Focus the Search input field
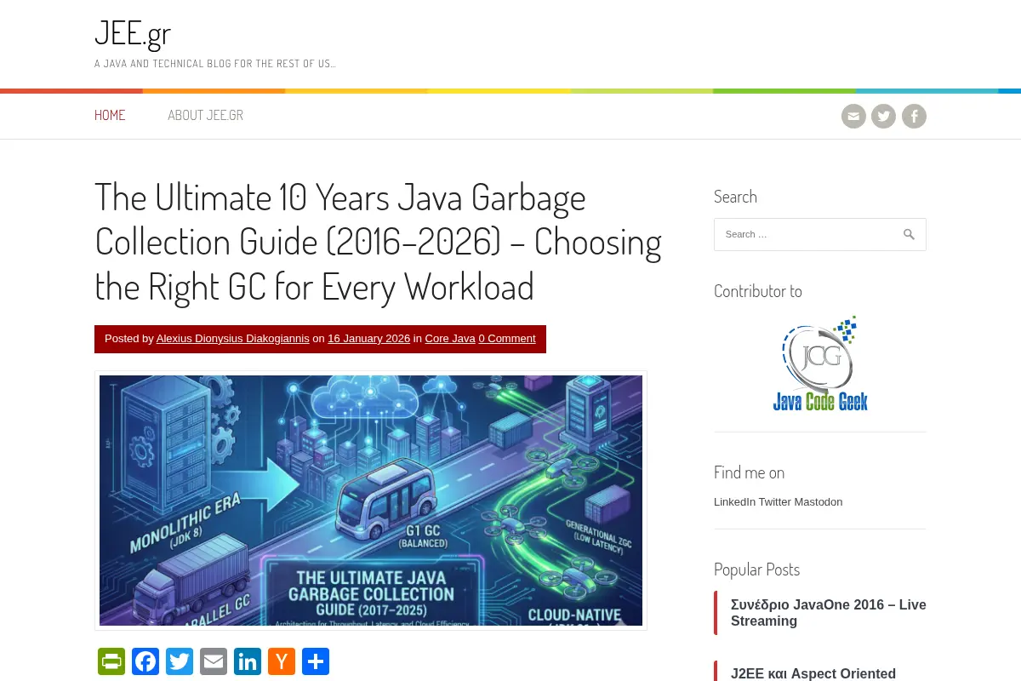Screen dimensions: 1021x681 pos(819,234)
